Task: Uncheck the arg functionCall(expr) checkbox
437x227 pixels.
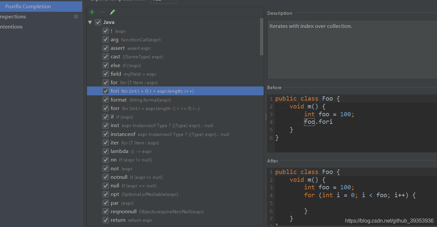Action: (106, 39)
